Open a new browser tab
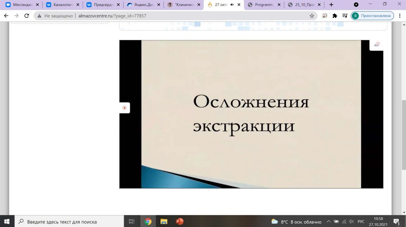406x227 pixels. coord(331,5)
